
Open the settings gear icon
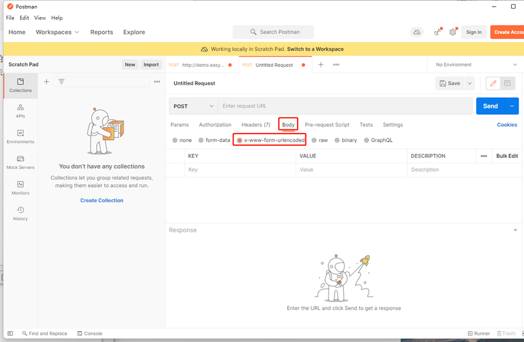pyautogui.click(x=452, y=32)
